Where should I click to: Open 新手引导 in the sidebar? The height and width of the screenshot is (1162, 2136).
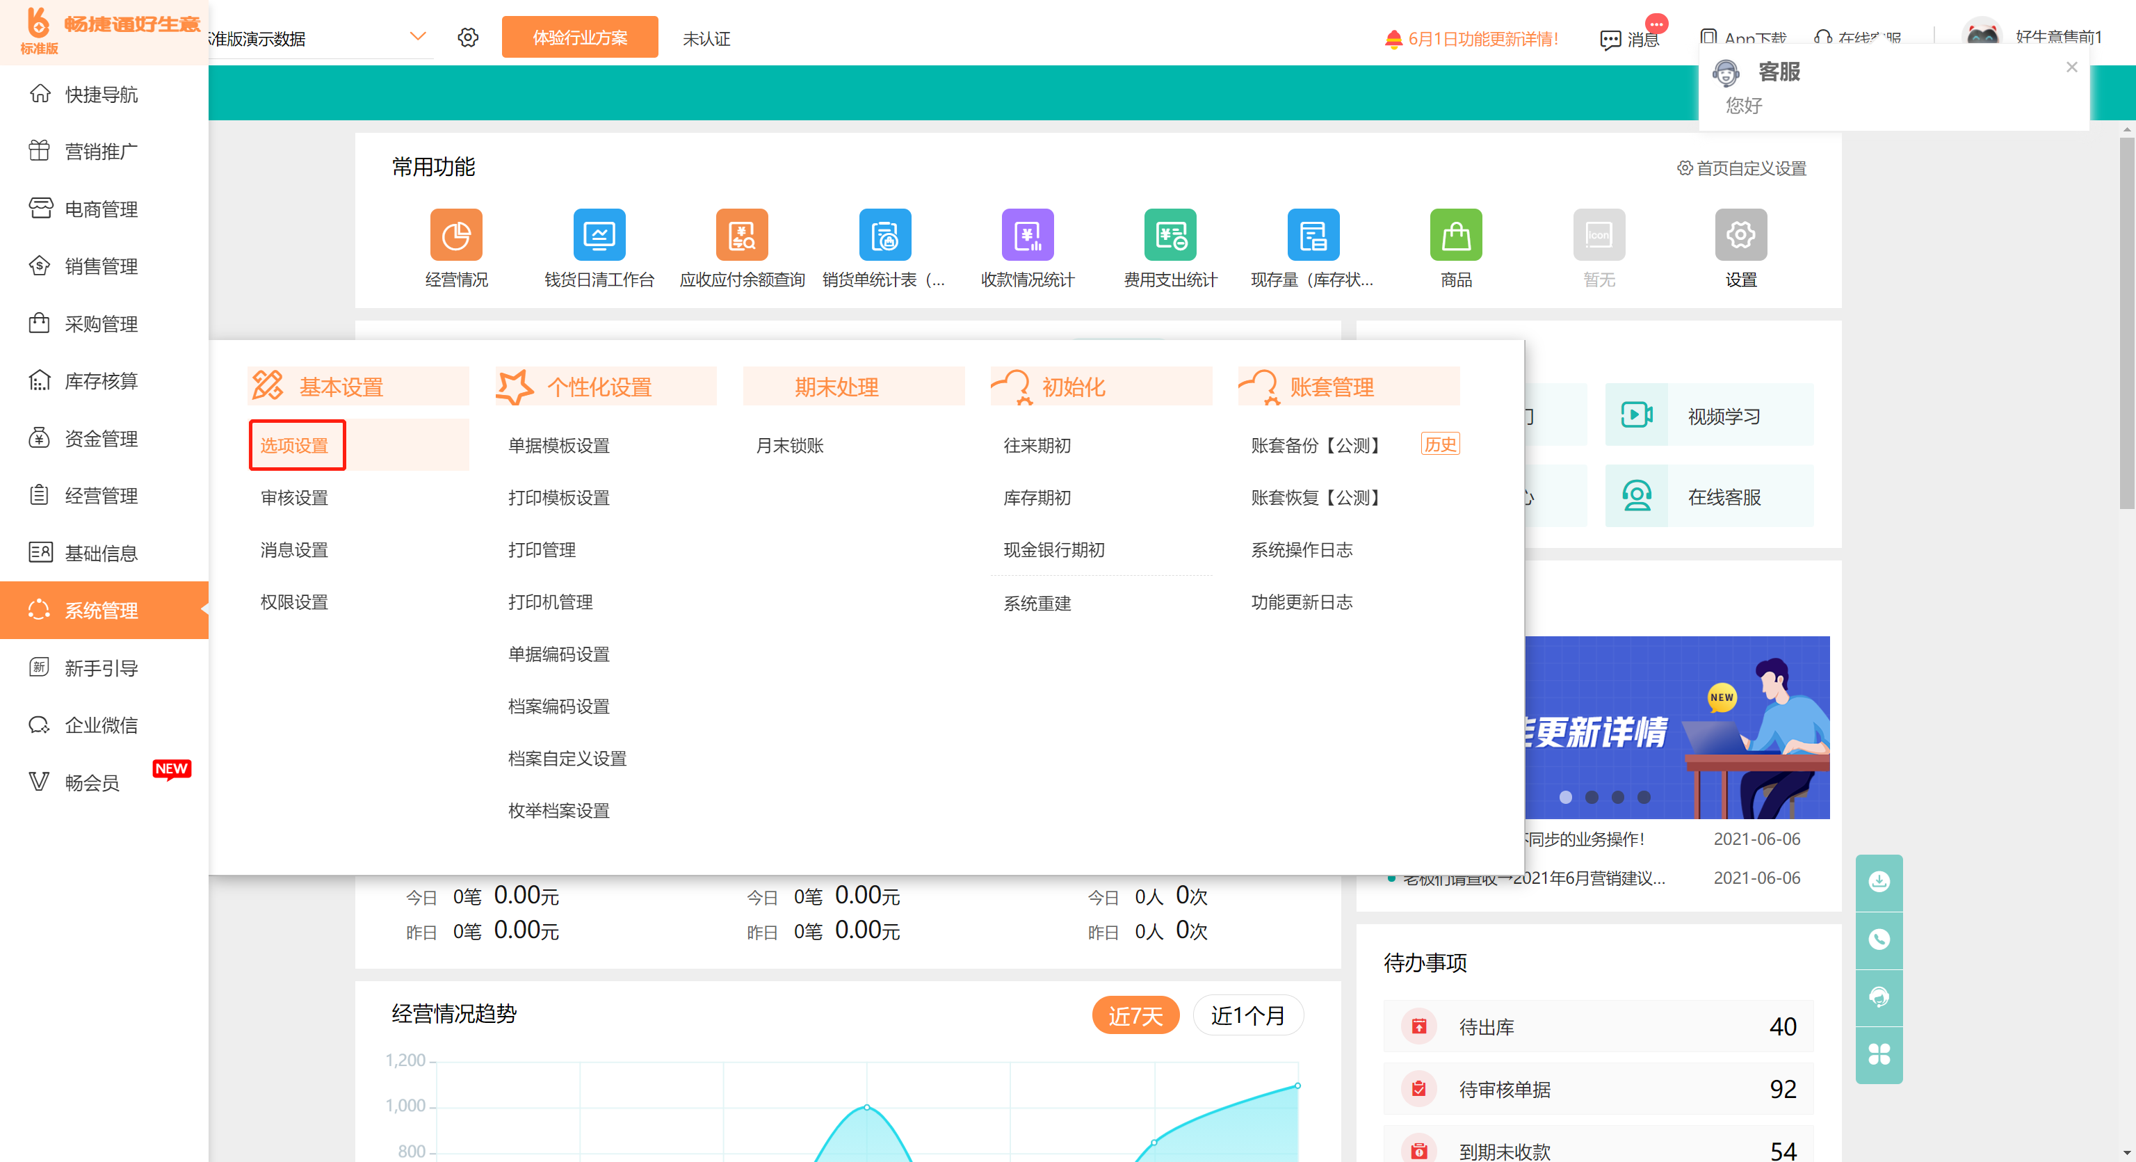[104, 668]
